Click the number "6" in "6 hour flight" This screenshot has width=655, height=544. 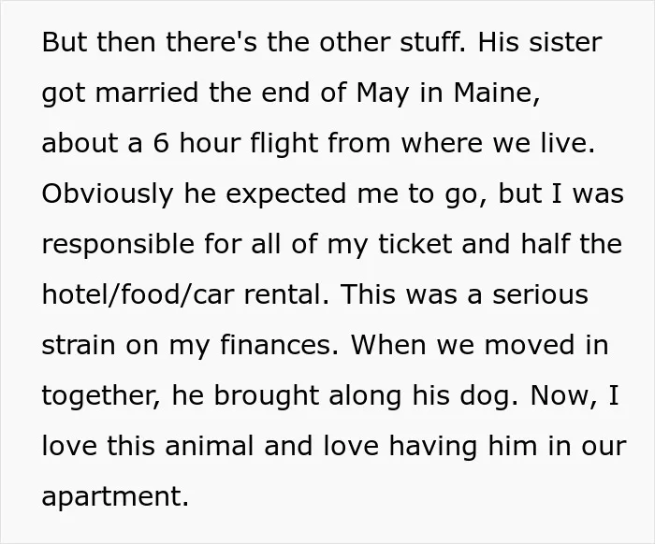tap(161, 143)
